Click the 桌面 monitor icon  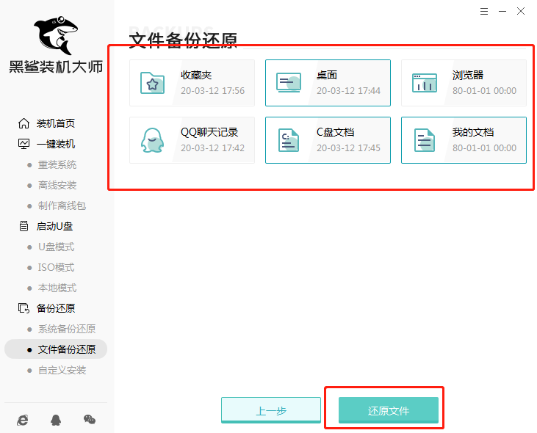pyautogui.click(x=288, y=83)
